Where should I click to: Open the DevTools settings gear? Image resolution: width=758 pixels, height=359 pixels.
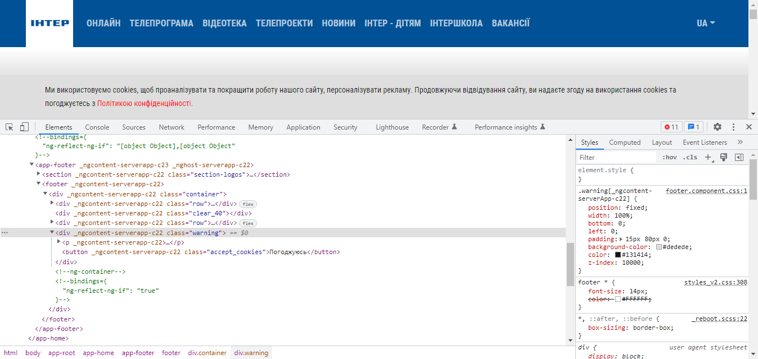(716, 127)
